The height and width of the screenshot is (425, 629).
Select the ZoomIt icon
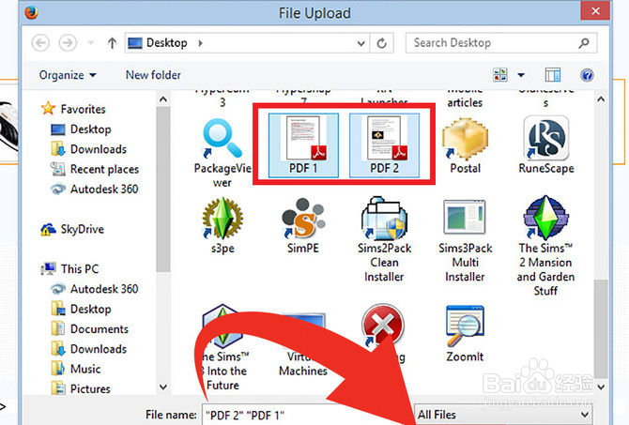pos(465,334)
